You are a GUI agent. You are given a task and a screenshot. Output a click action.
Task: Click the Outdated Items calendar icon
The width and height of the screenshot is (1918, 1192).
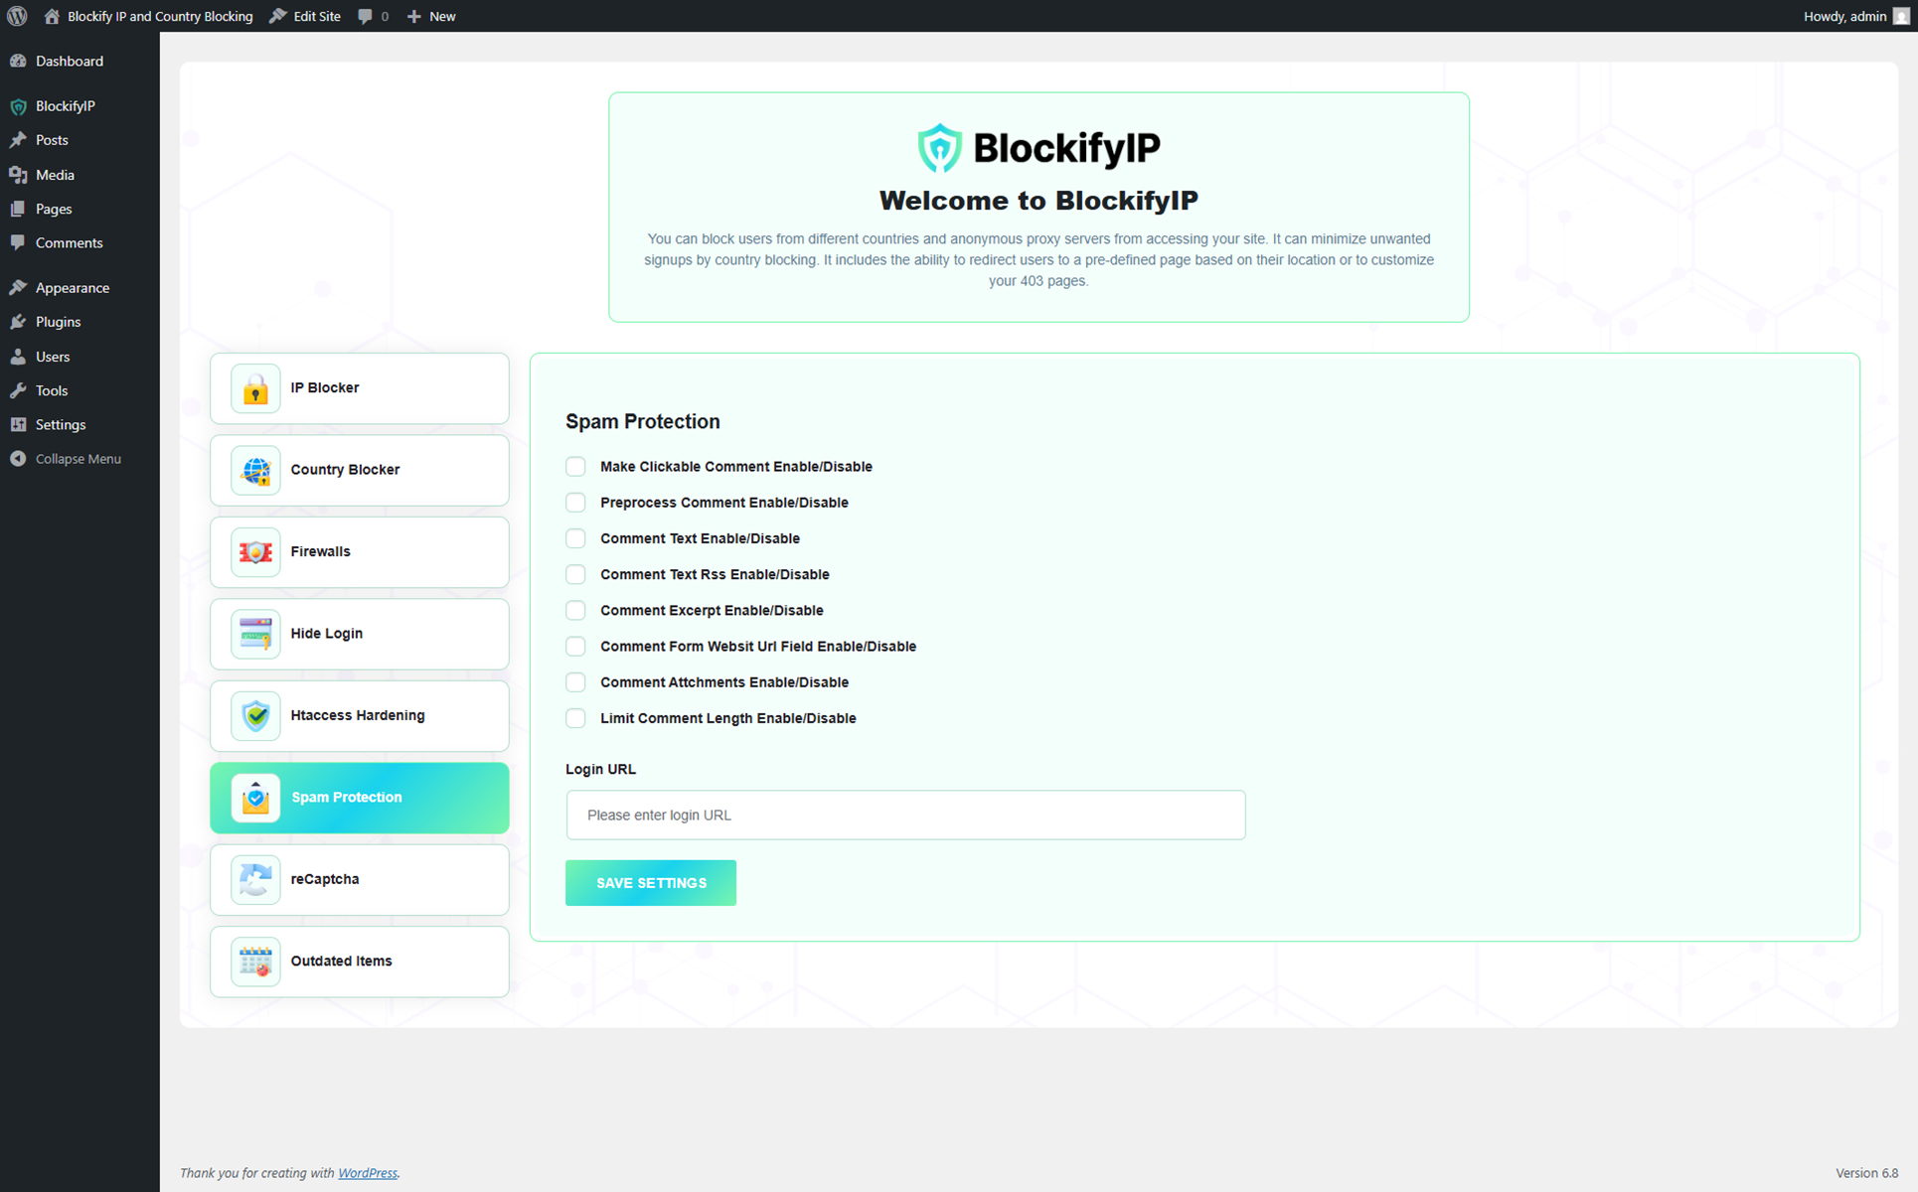tap(255, 962)
